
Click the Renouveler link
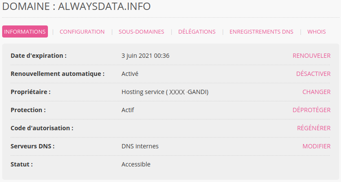[x=311, y=56]
